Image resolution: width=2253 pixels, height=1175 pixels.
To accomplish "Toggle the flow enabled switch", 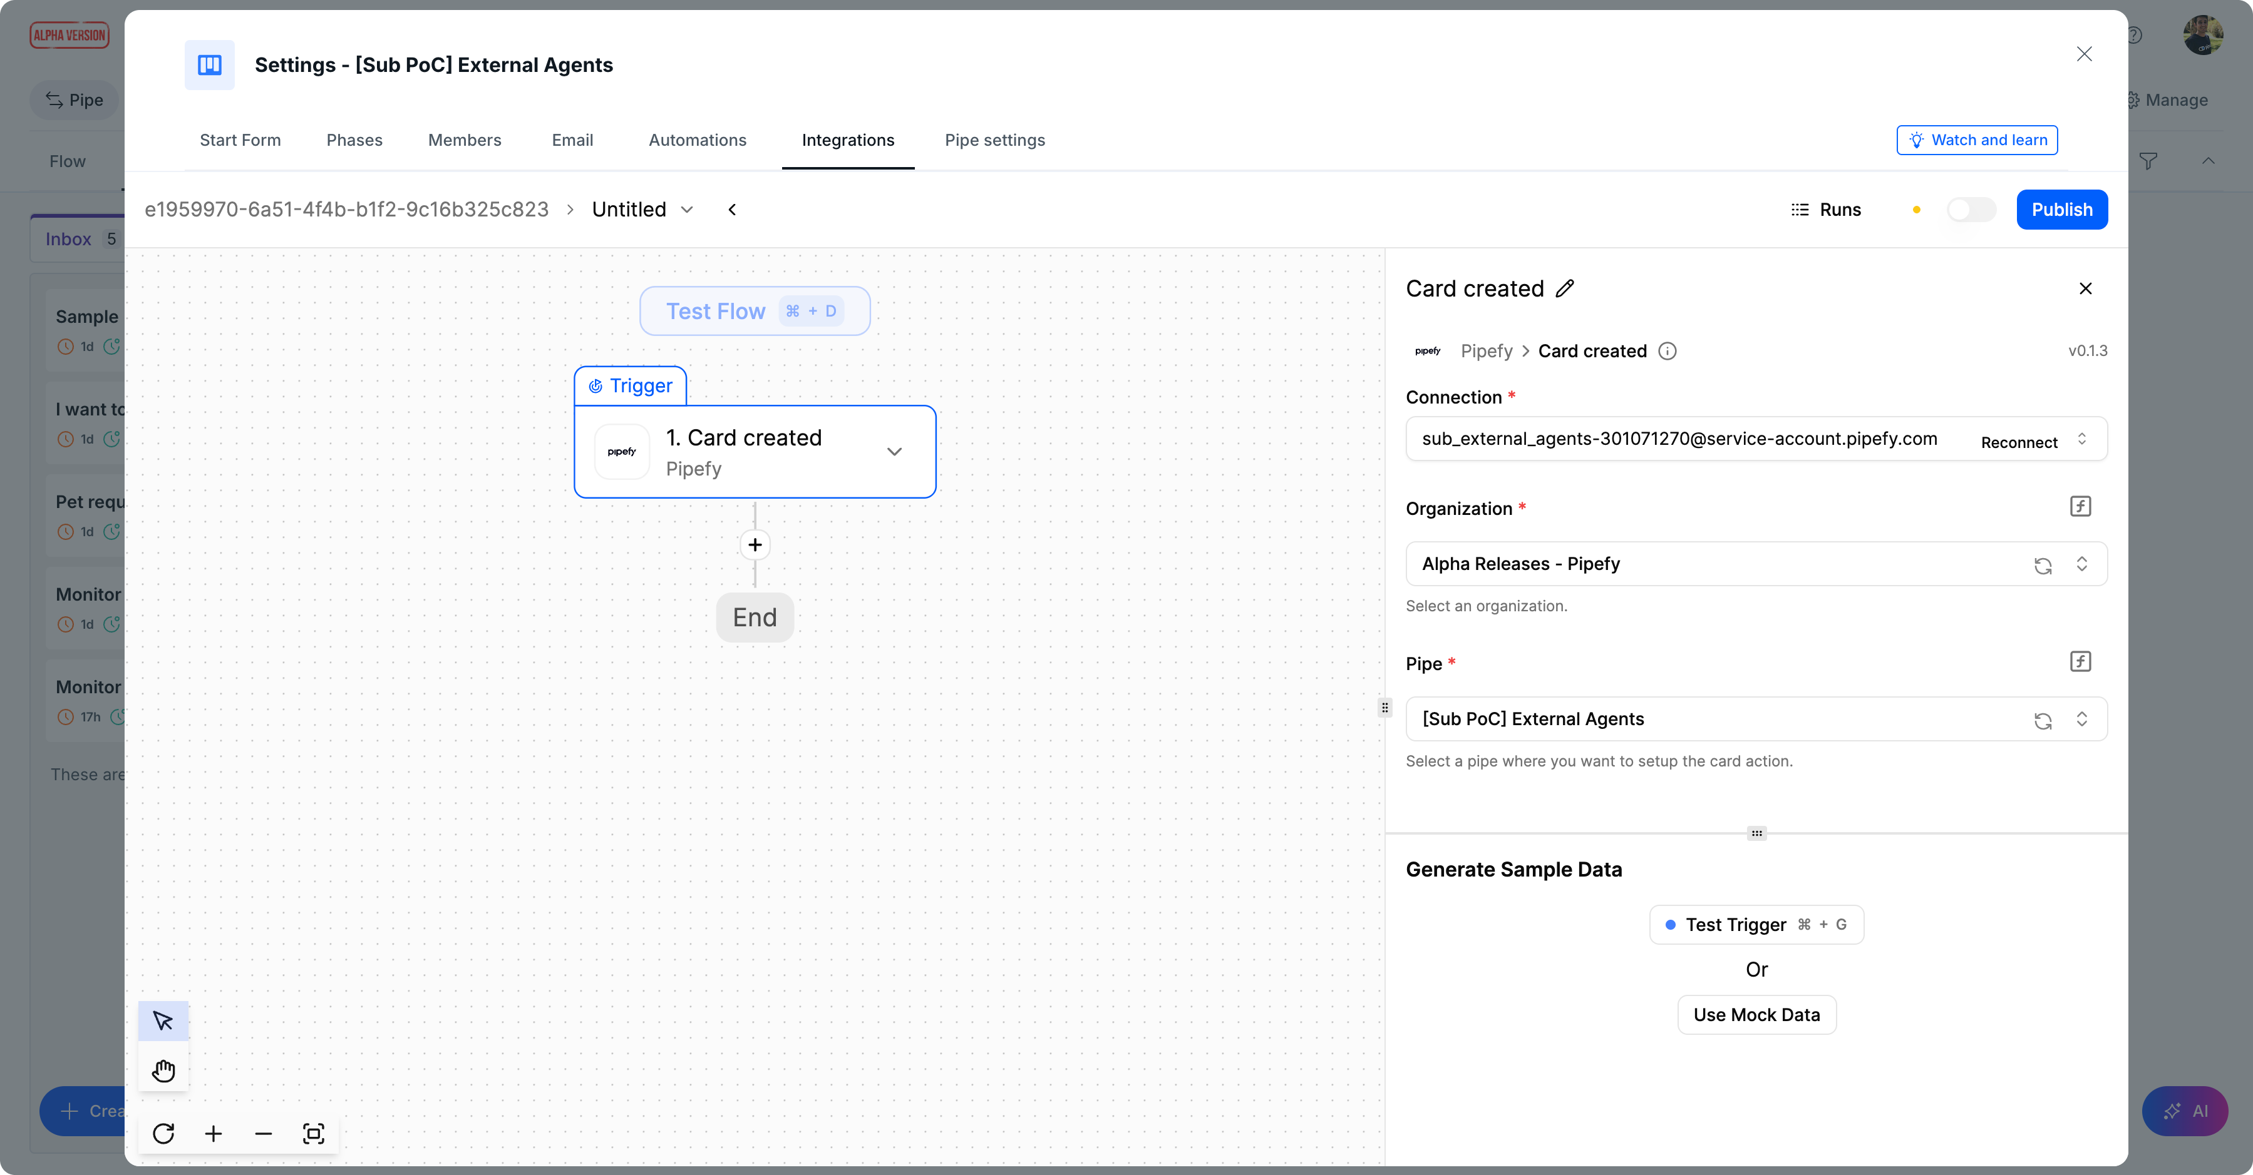I will 1971,210.
